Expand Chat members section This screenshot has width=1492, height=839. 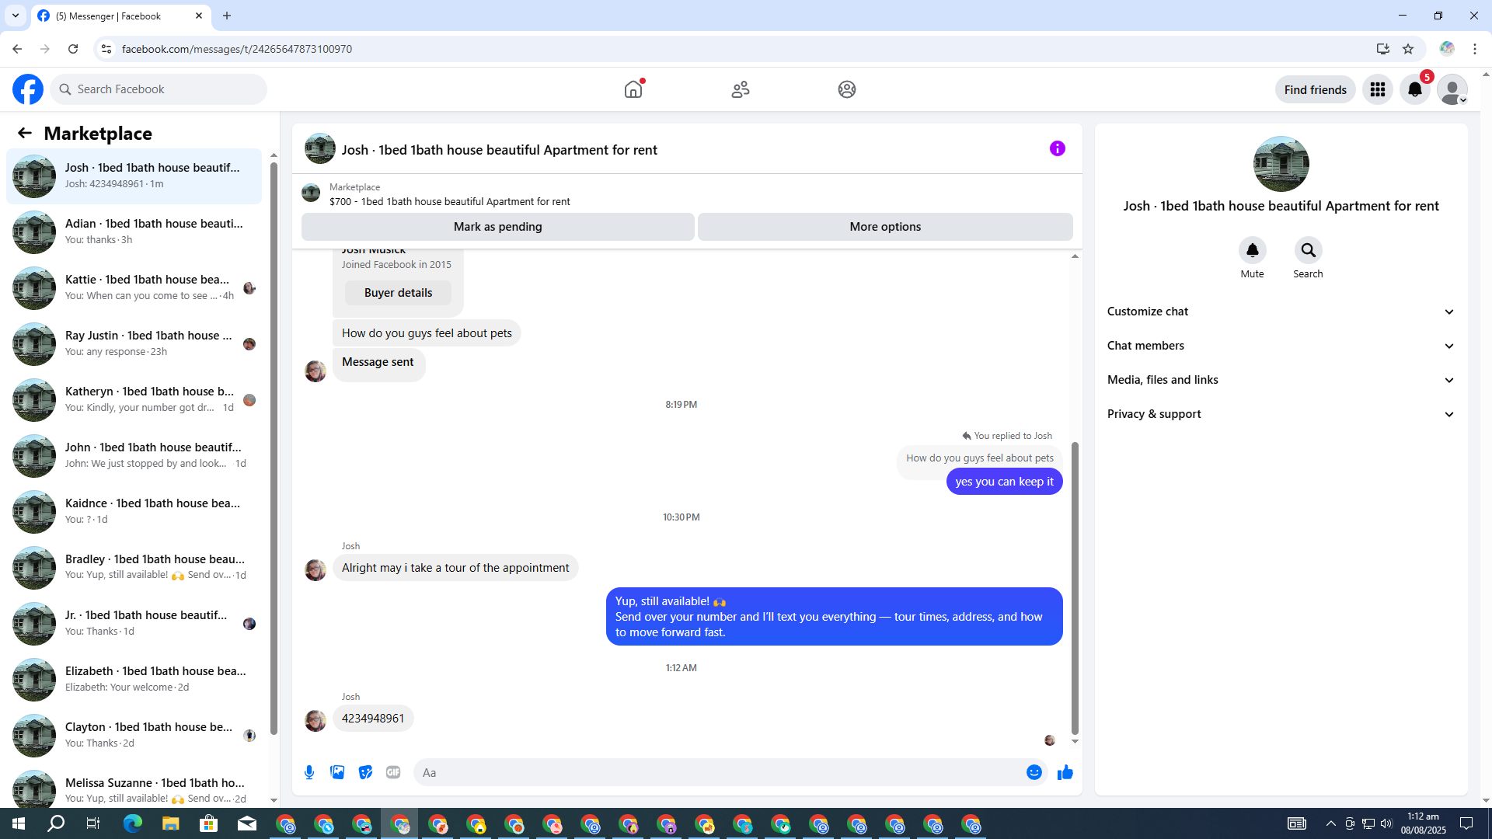tap(1280, 346)
